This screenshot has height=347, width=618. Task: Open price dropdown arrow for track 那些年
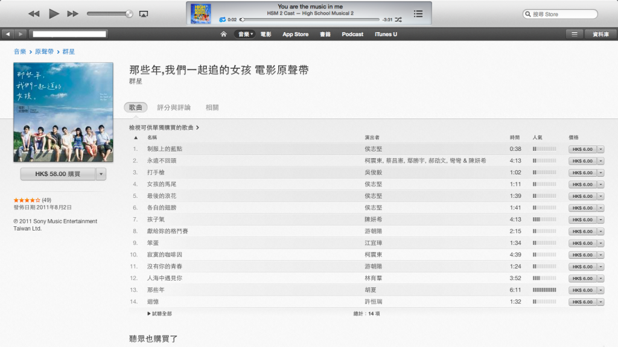click(600, 290)
